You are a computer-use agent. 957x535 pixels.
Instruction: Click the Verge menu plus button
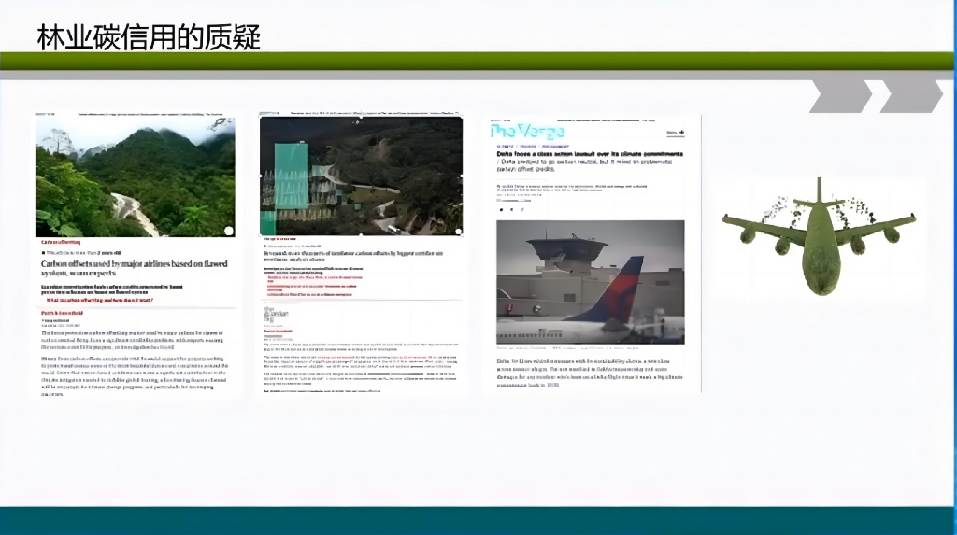pos(675,133)
